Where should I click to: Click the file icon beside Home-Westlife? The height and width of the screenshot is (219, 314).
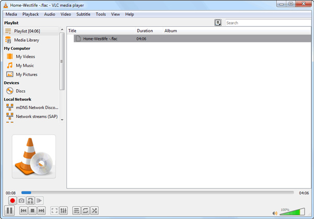click(x=78, y=38)
